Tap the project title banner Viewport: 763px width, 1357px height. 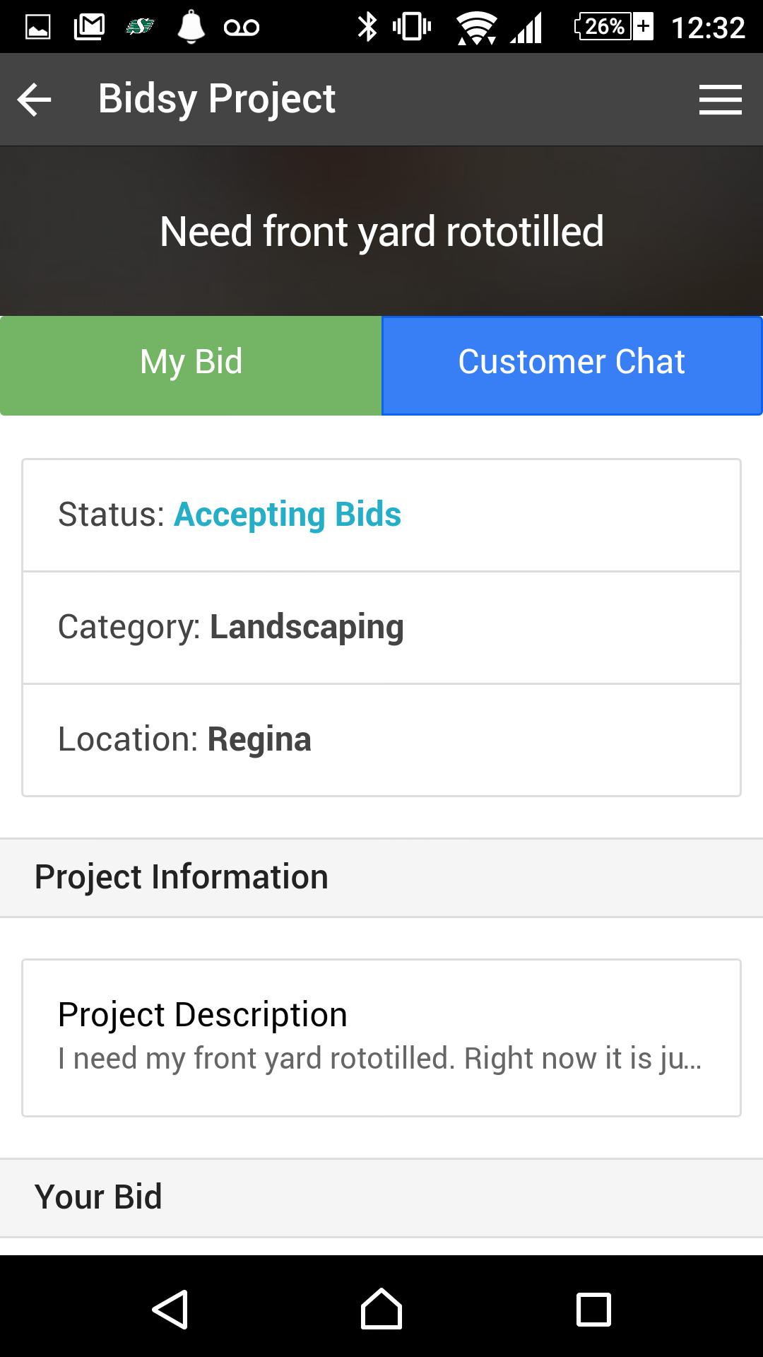click(x=381, y=231)
